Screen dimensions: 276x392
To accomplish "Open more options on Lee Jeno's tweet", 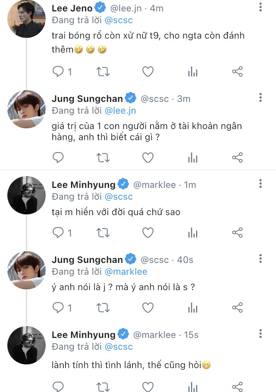I will [x=261, y=7].
